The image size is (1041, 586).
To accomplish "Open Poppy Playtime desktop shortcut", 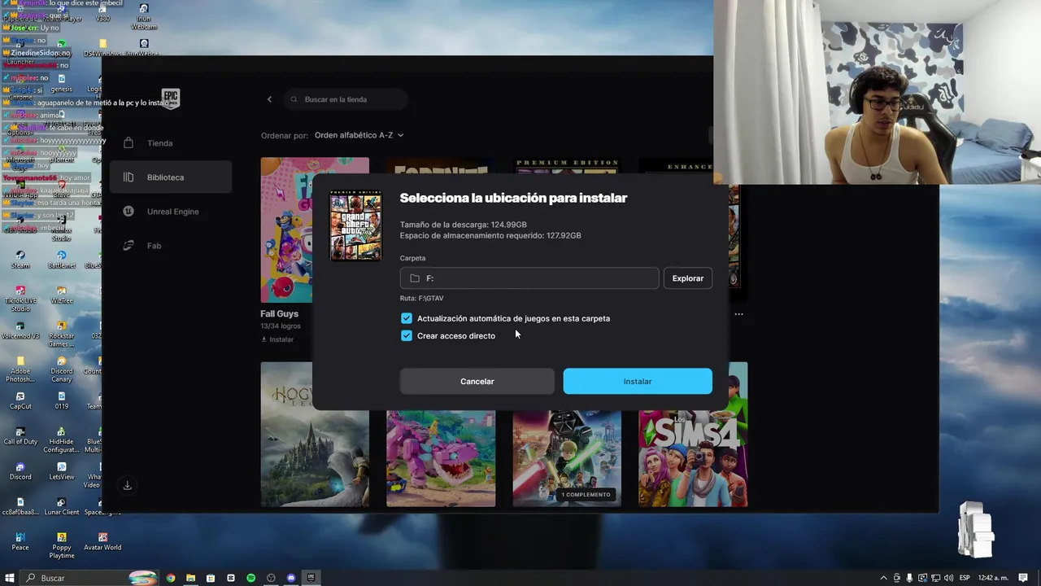I will tap(61, 545).
